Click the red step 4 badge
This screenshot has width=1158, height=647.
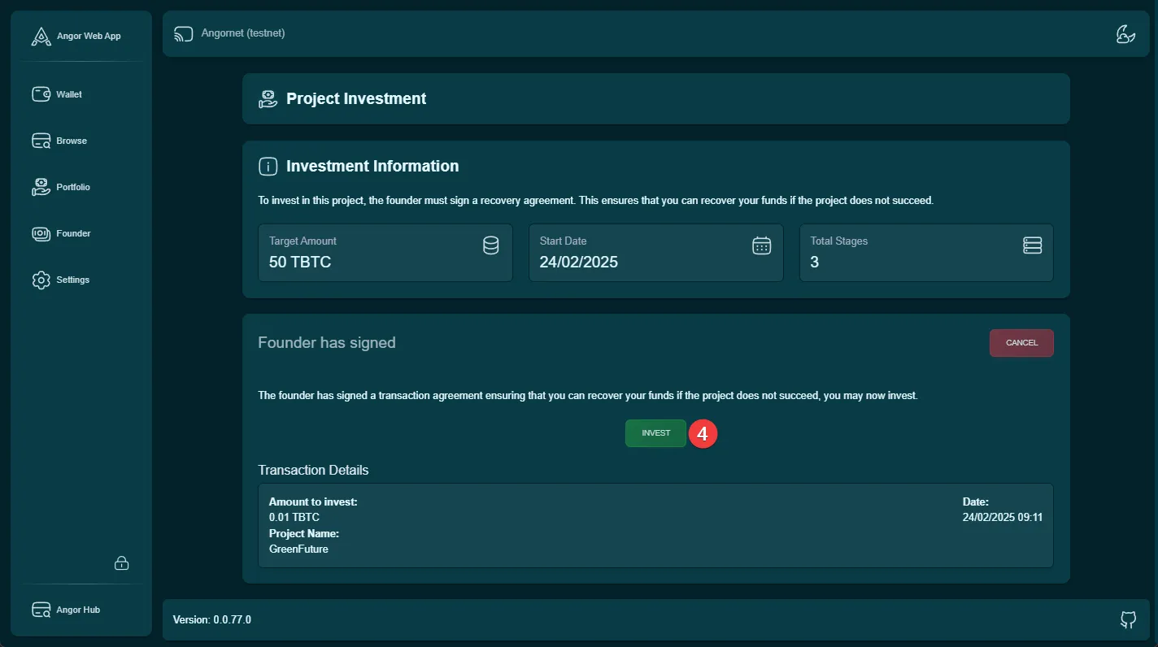[x=703, y=434]
